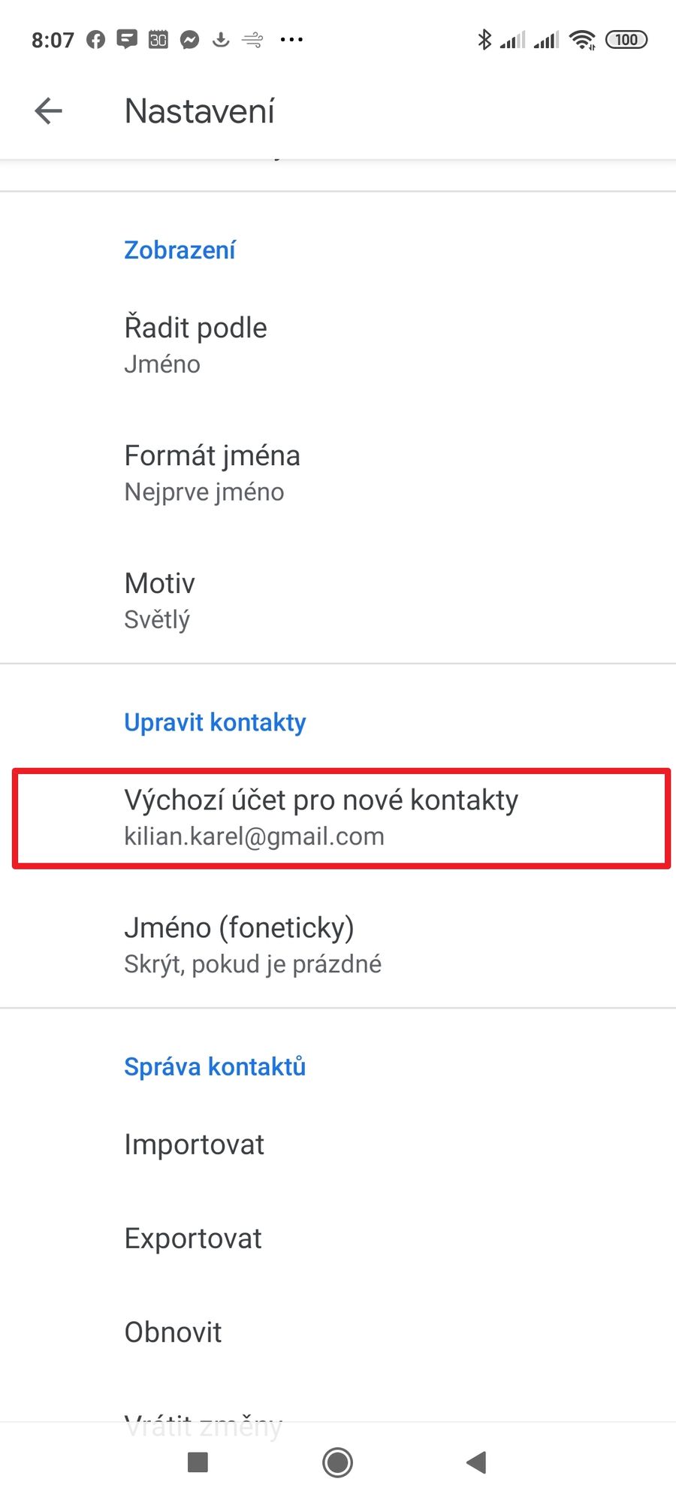
Task: Tap the Messenger notification icon
Action: [x=189, y=40]
